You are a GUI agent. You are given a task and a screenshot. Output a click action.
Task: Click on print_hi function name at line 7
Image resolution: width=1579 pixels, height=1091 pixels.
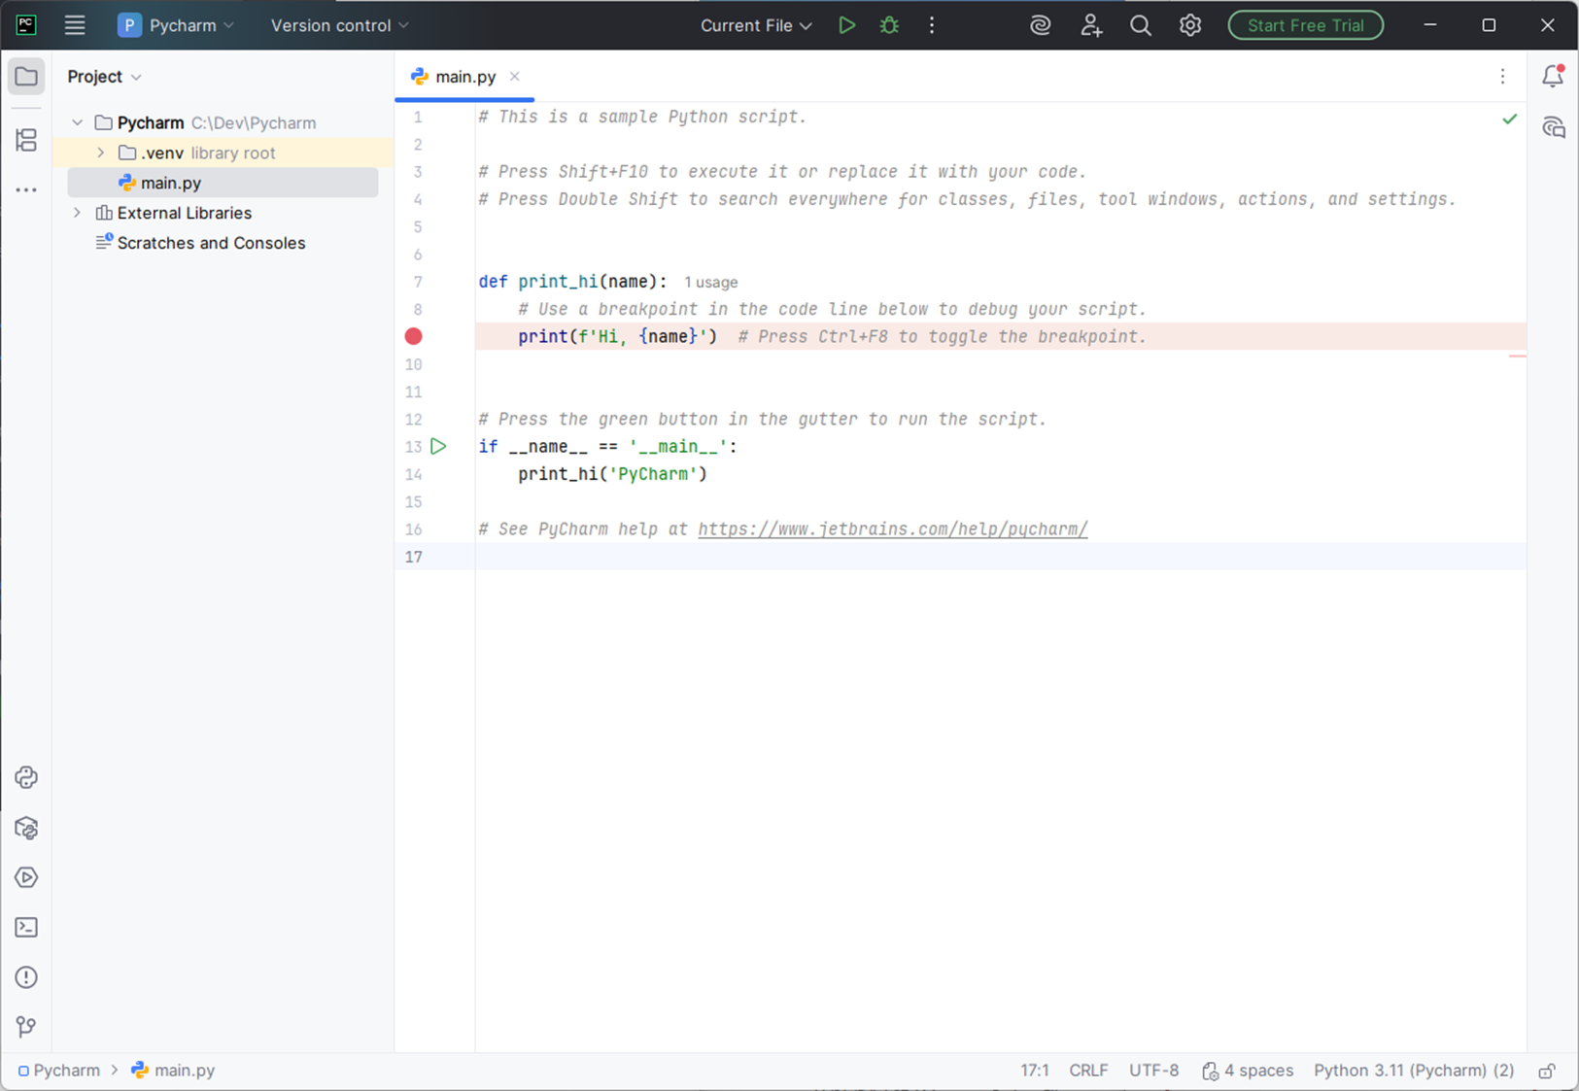(558, 282)
